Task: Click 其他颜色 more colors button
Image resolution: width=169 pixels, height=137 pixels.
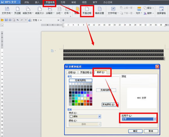Action: point(110,104)
